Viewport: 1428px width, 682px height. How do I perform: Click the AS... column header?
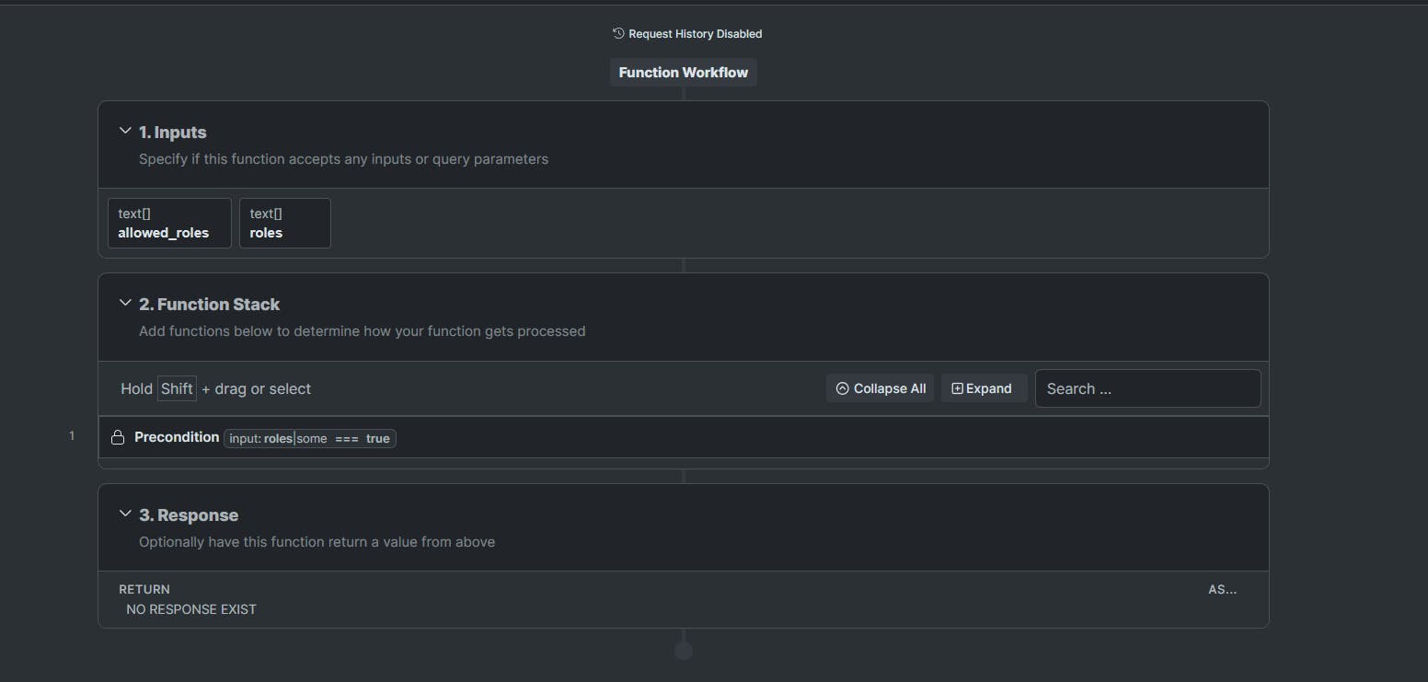point(1222,589)
